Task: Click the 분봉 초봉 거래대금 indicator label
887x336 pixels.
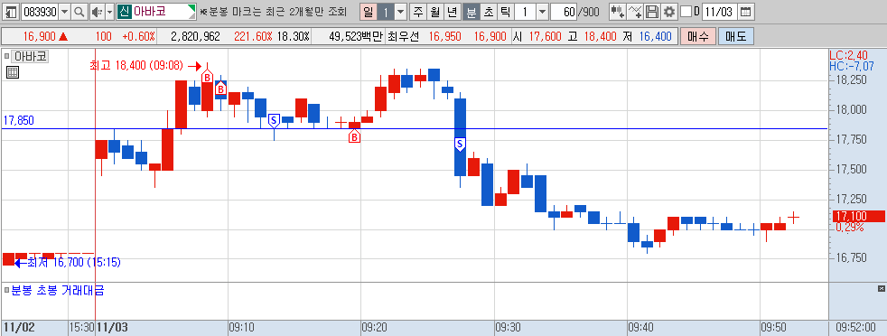Action: [x=57, y=291]
